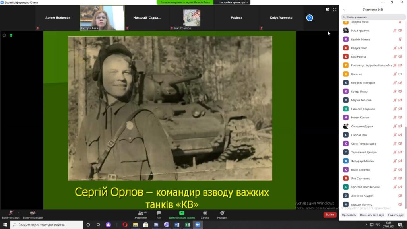This screenshot has height=229, width=407.
Task: Select Вікторія Рева video thumbnail
Action: [102, 17]
